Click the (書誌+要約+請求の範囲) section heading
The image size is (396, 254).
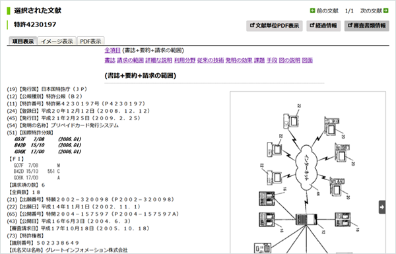141,76
